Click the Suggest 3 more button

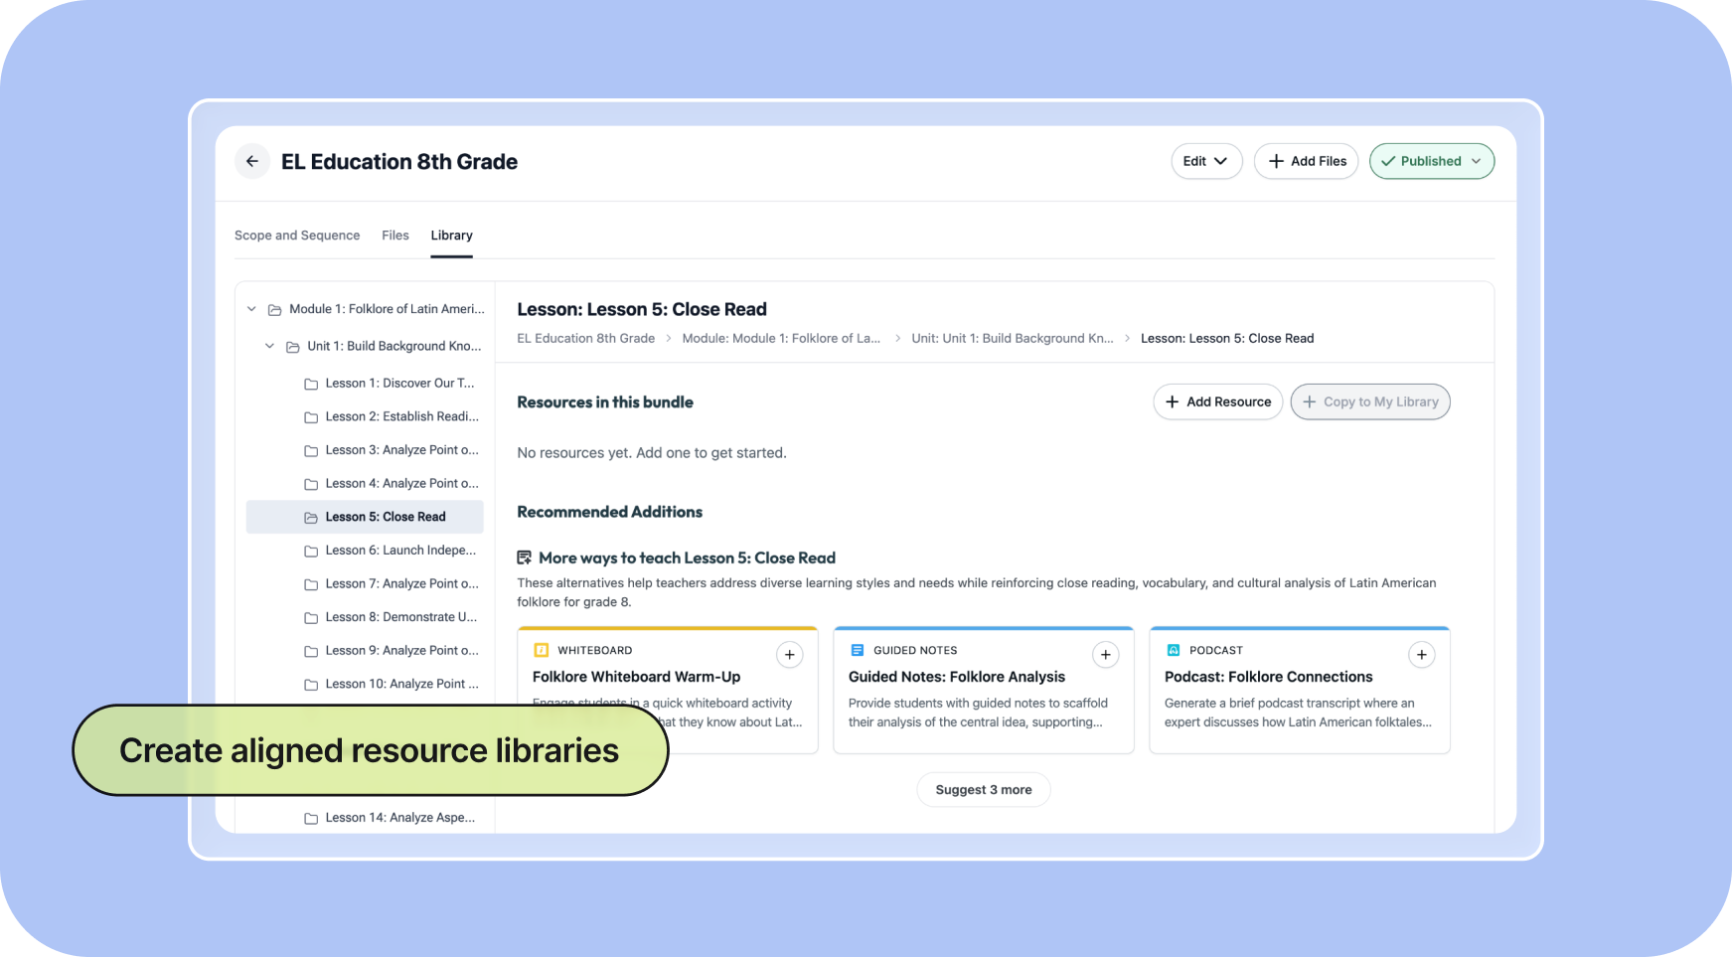click(984, 790)
